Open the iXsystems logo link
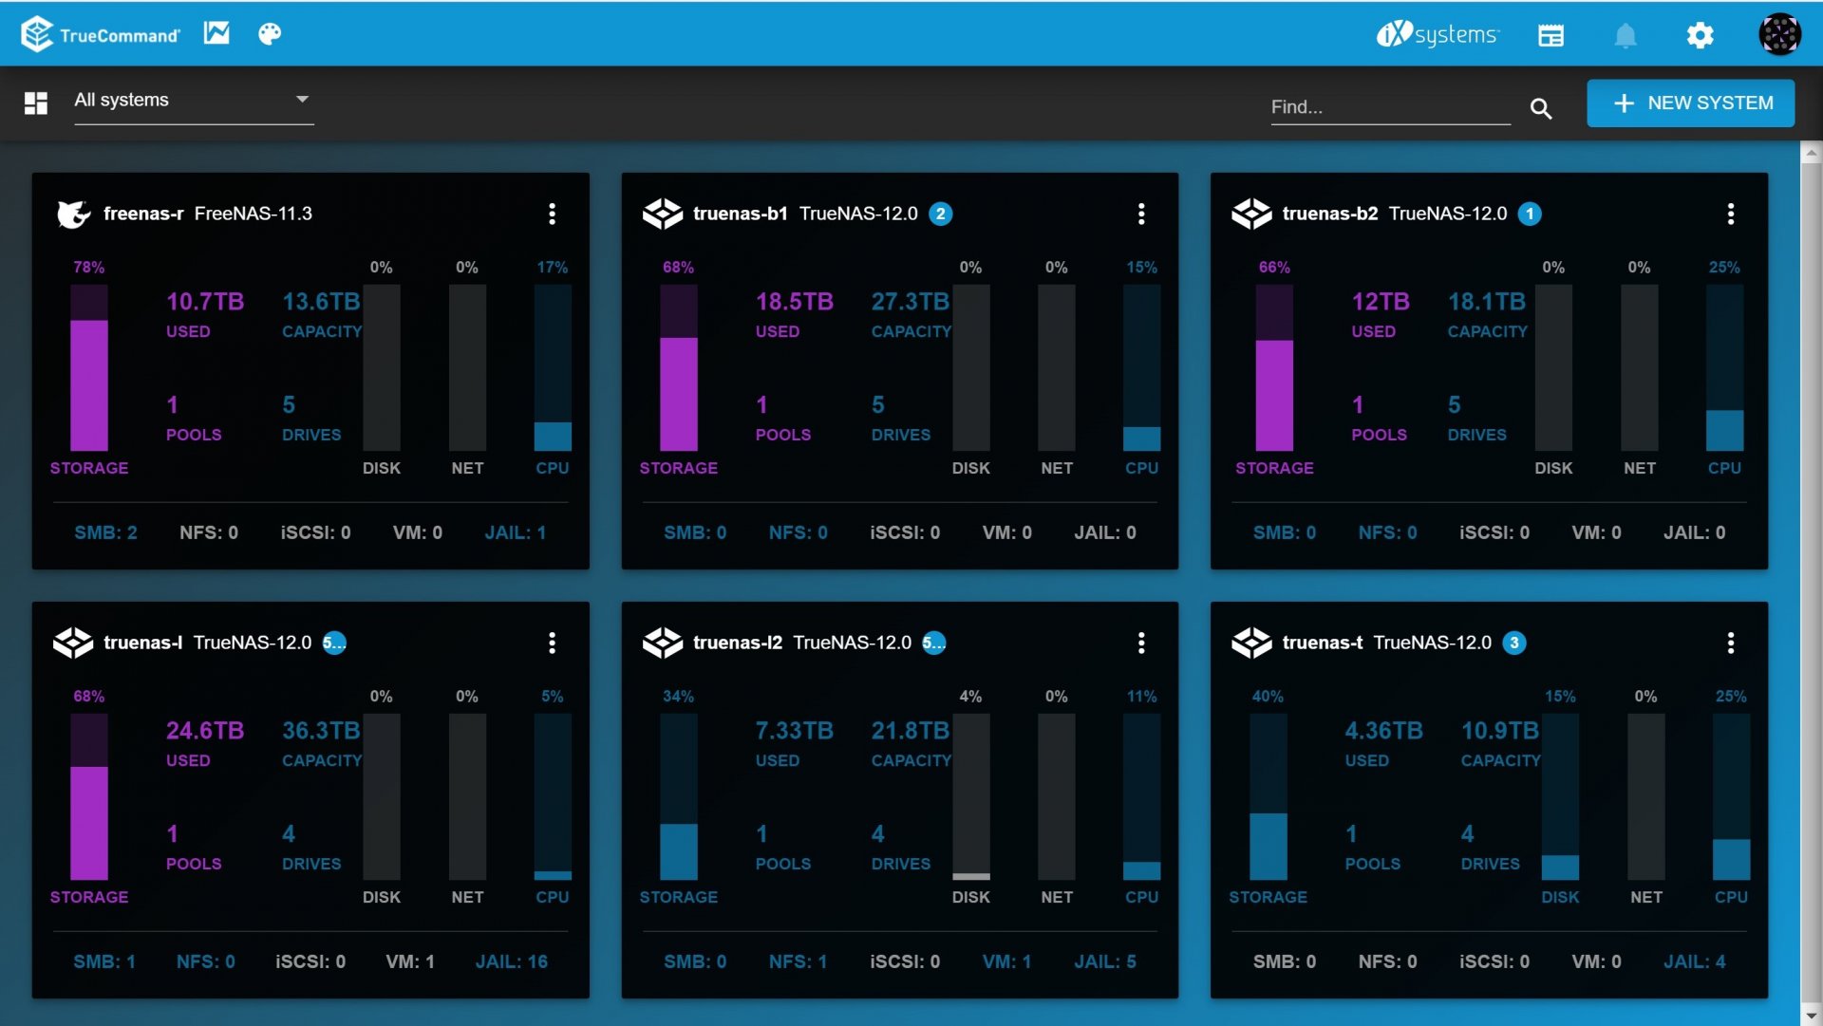This screenshot has width=1823, height=1026. click(x=1438, y=34)
